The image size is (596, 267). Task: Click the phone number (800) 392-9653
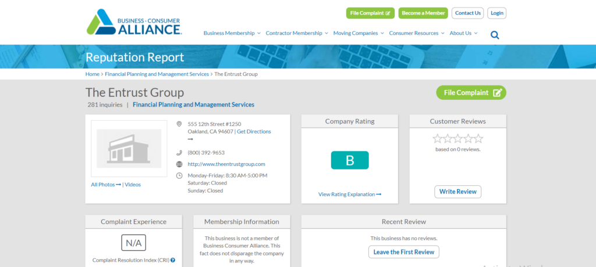[x=206, y=153]
